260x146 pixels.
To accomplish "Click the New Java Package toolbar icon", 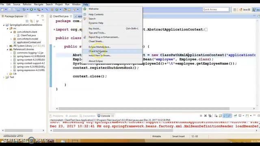I will point(52,10).
